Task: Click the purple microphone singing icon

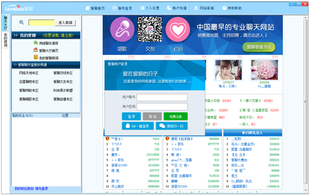Action: coord(122,29)
